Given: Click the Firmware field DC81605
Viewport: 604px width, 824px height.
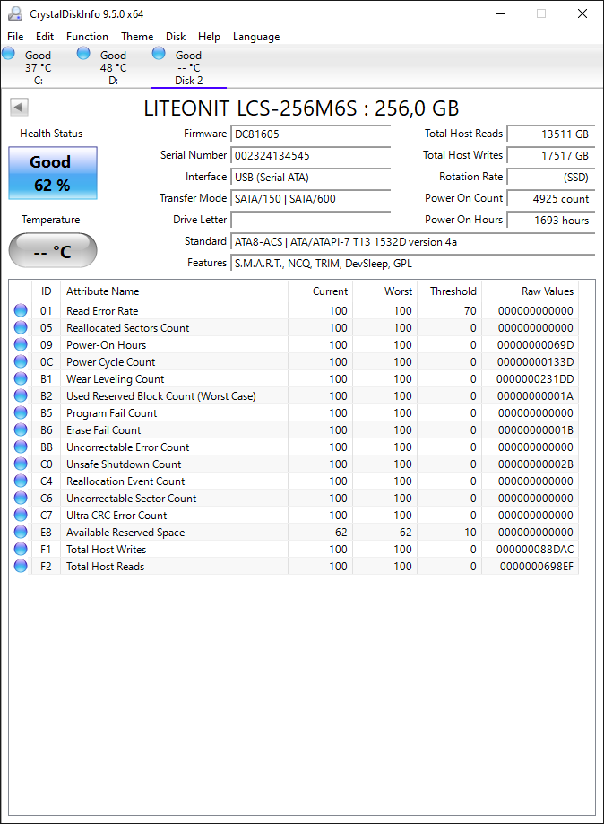Looking at the screenshot, I should coord(310,134).
